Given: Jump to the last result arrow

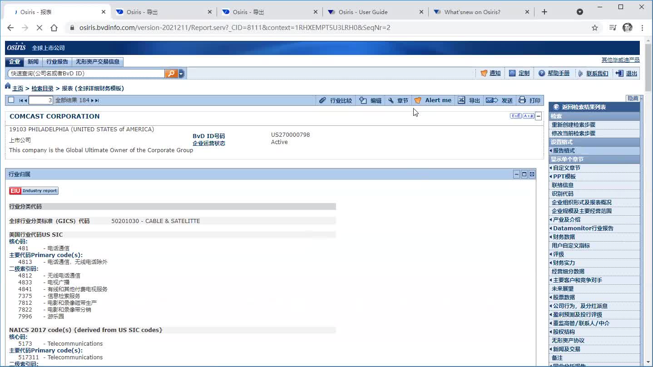Looking at the screenshot, I should pos(97,100).
